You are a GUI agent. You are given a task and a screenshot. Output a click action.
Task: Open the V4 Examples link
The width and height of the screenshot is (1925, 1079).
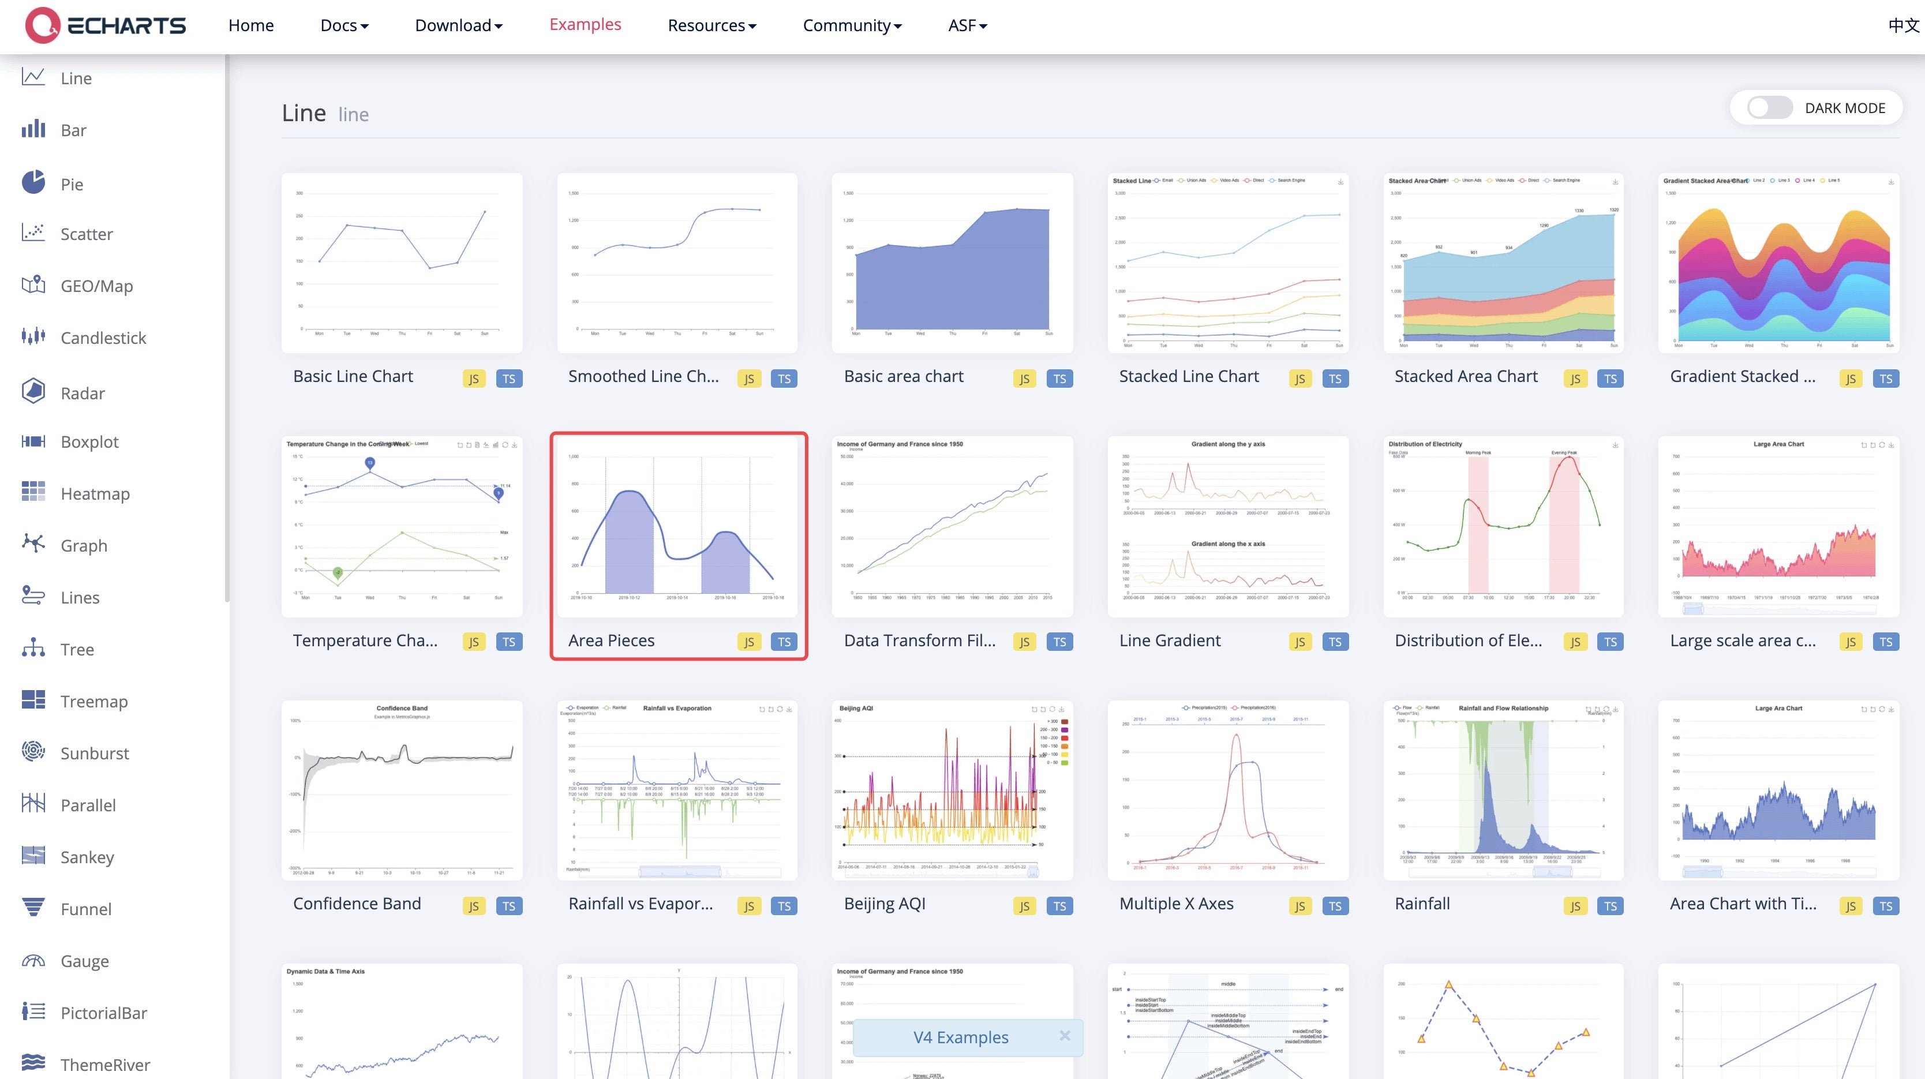coord(960,1037)
